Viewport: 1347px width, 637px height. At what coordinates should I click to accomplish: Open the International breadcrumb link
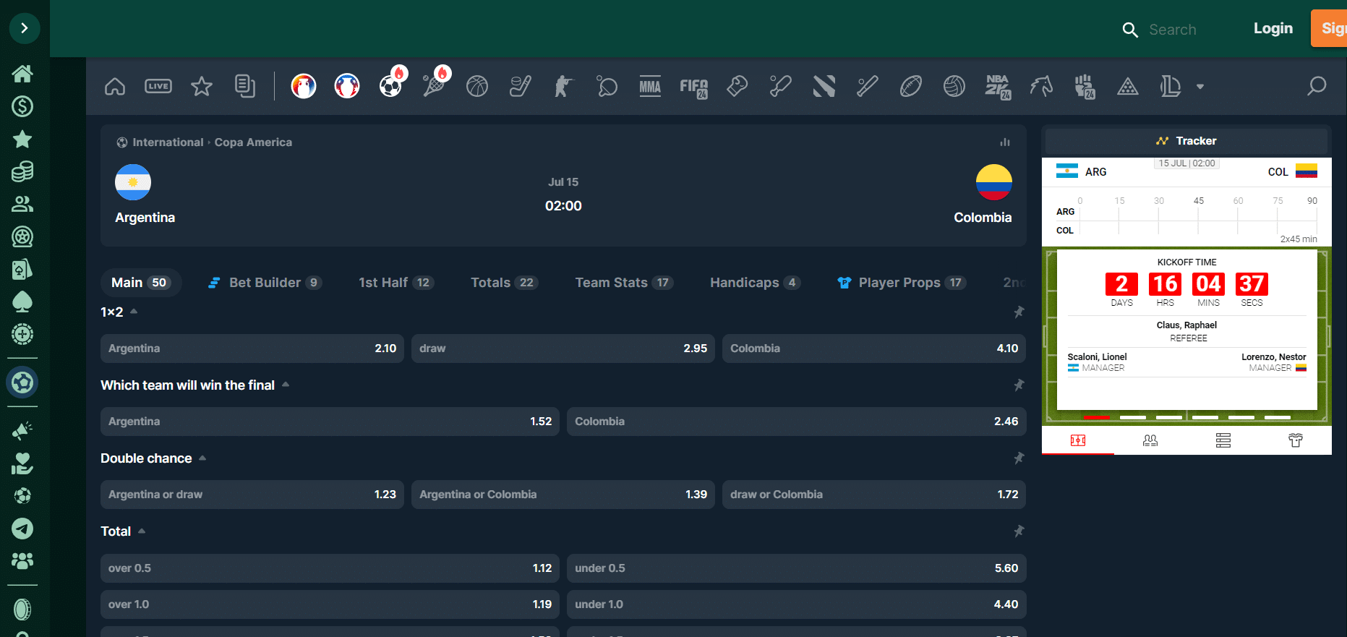click(x=168, y=142)
